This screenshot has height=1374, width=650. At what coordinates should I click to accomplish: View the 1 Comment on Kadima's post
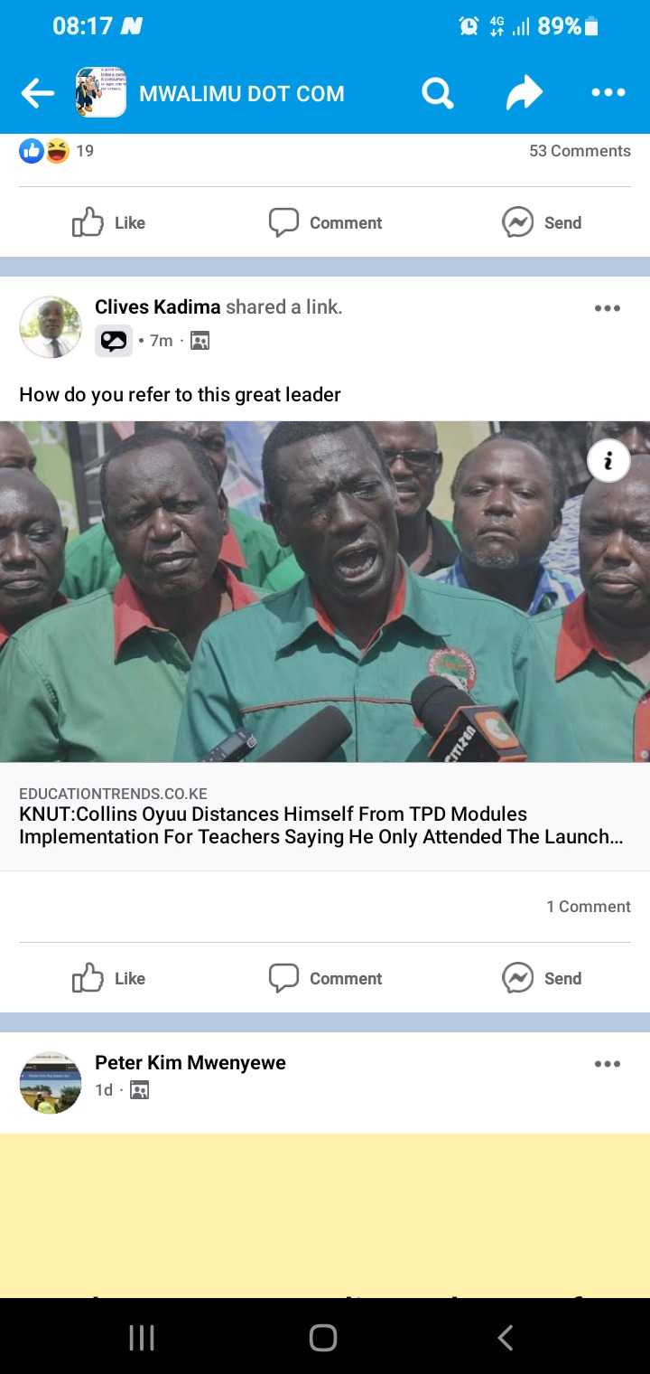[x=589, y=907]
